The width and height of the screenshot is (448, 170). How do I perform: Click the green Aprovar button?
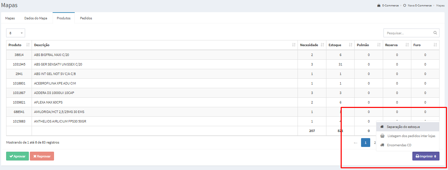[x=17, y=156]
